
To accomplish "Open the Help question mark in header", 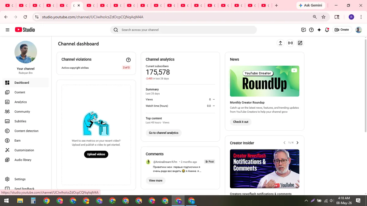I will [311, 30].
